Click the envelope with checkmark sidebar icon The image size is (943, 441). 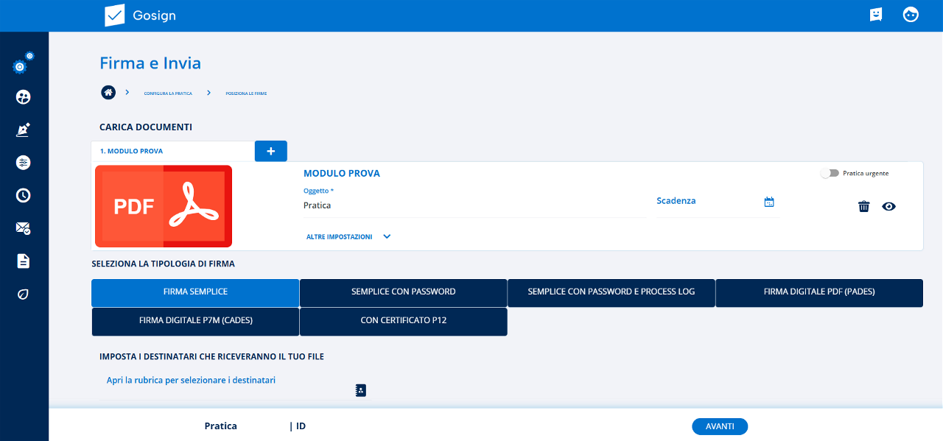(x=23, y=228)
